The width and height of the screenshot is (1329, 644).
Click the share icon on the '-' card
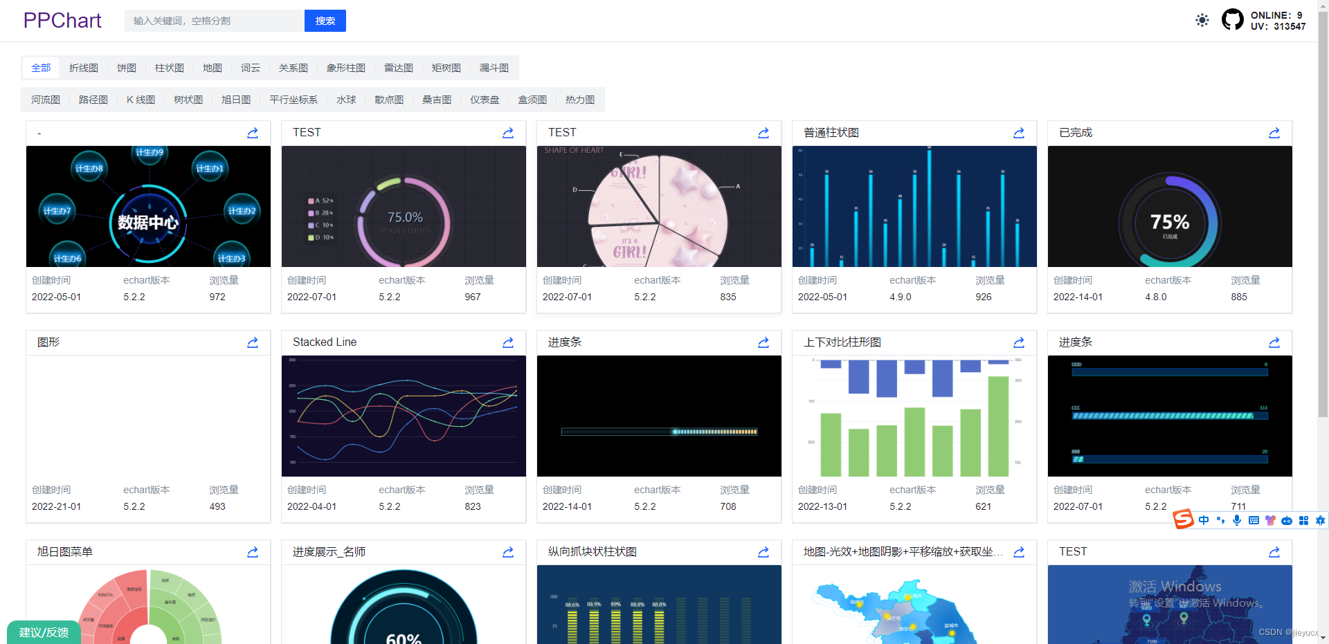pyautogui.click(x=253, y=133)
